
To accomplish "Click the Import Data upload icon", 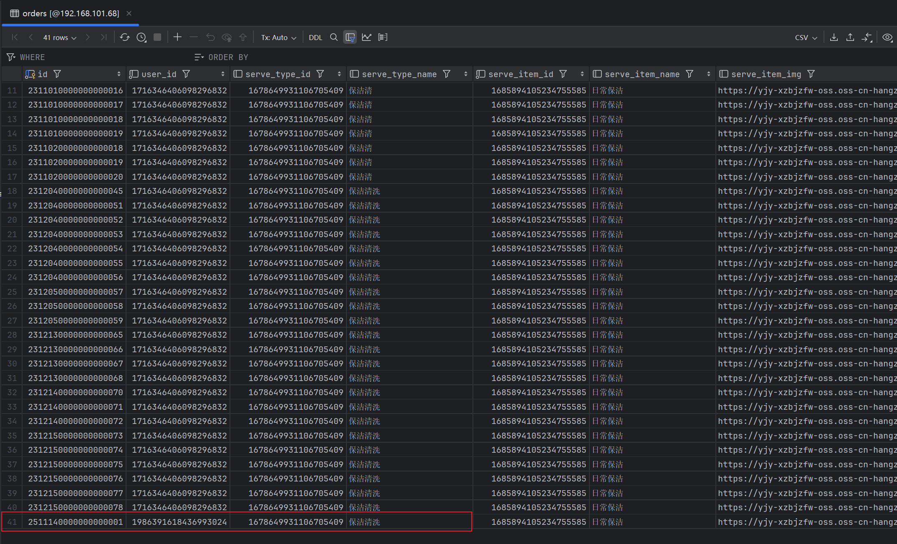I will [x=850, y=37].
